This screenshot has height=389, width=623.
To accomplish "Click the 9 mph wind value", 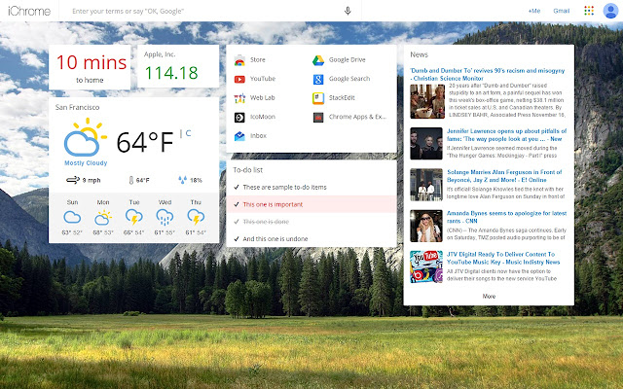I will (92, 180).
